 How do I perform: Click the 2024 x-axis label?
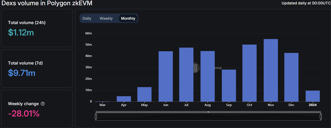coord(313,105)
